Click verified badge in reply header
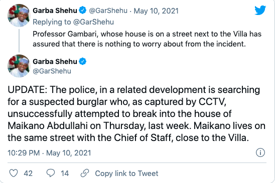Image resolution: width=275 pixels, height=183 pixels. click(x=82, y=10)
